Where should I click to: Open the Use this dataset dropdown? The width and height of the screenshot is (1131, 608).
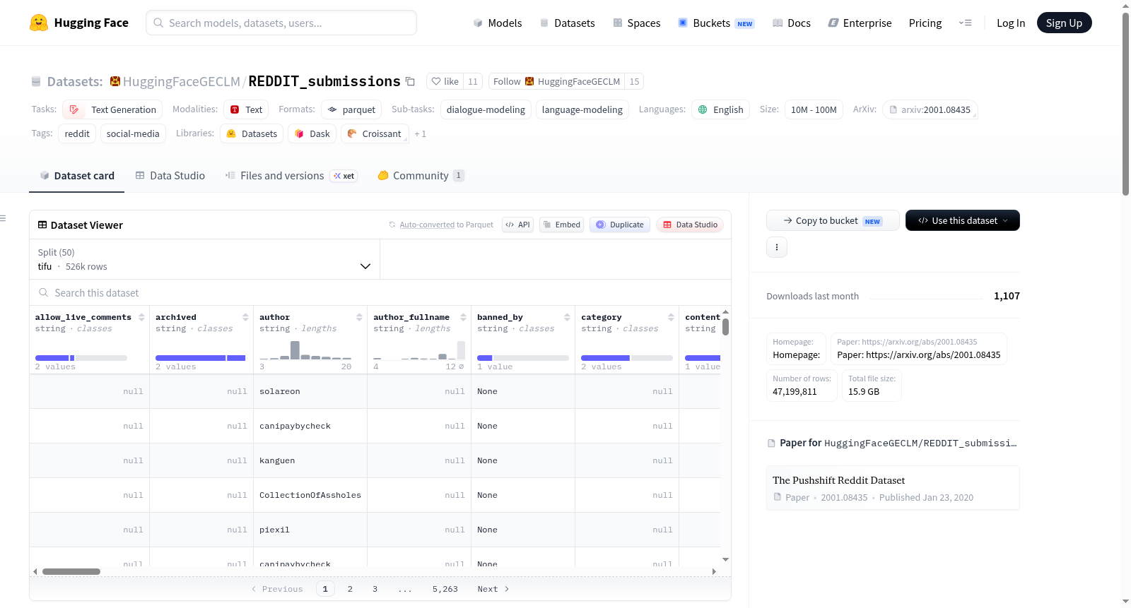962,220
